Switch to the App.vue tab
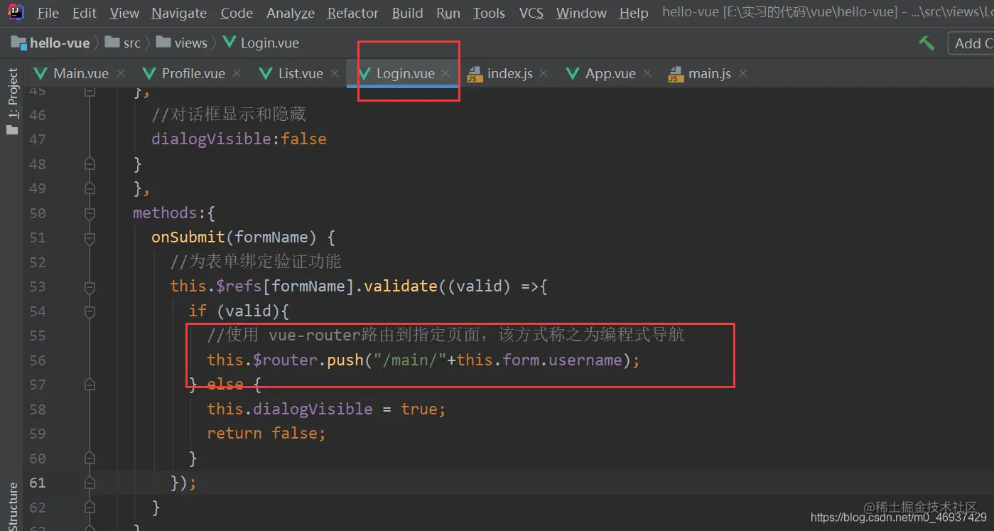 tap(610, 73)
